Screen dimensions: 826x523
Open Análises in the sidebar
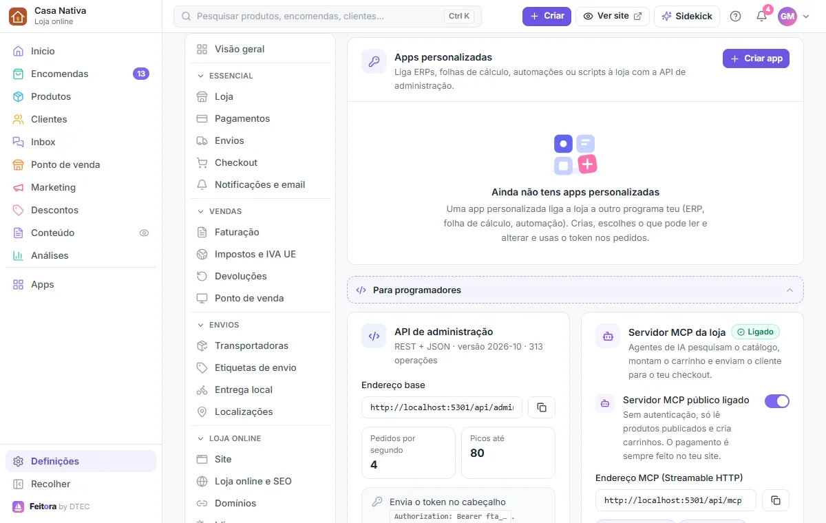[x=81, y=255]
